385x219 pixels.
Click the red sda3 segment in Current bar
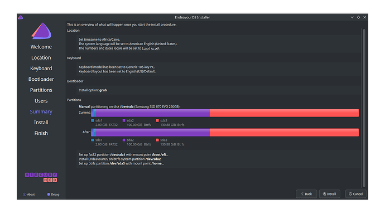(284, 113)
